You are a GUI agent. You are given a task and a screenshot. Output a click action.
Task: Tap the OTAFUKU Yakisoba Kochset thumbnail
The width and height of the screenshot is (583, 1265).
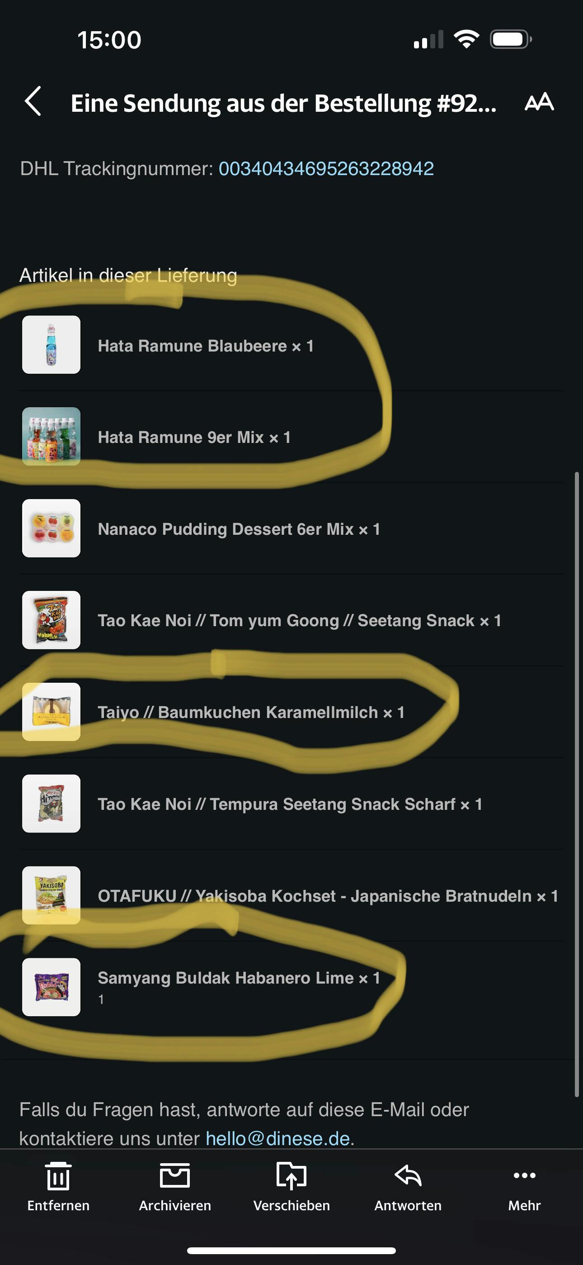pos(52,896)
